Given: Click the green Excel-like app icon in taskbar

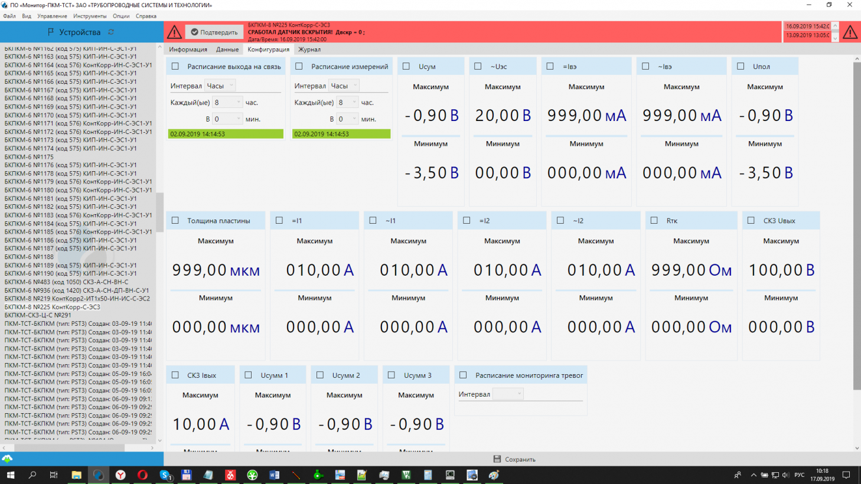Looking at the screenshot, I should point(406,475).
